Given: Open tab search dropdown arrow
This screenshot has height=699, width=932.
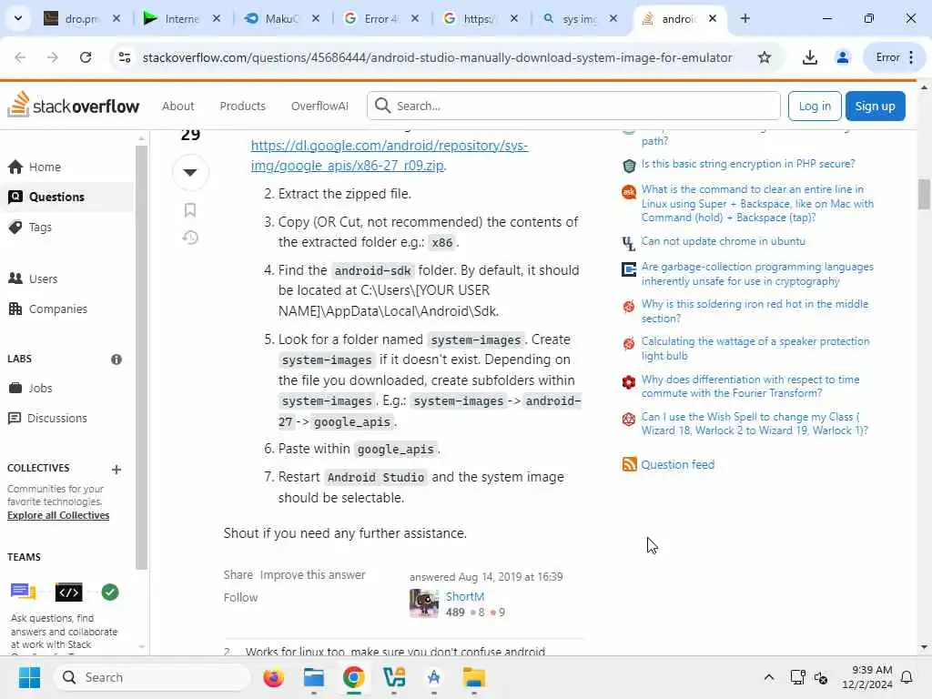Looking at the screenshot, I should coord(18,18).
